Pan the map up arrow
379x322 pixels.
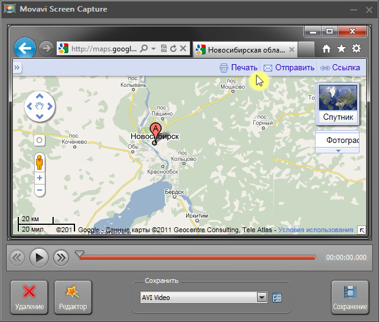click(x=40, y=97)
